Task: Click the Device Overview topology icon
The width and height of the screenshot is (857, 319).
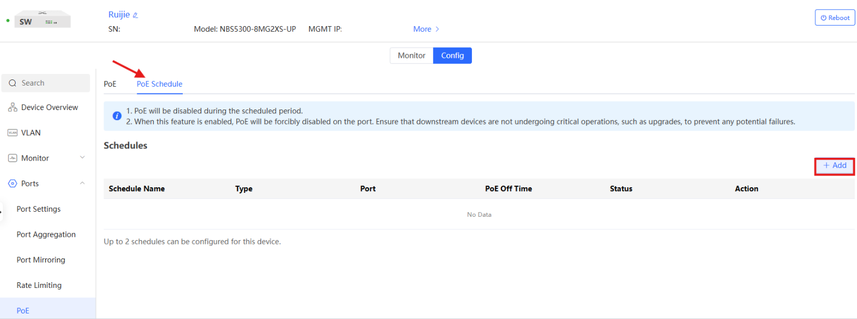Action: (x=12, y=107)
